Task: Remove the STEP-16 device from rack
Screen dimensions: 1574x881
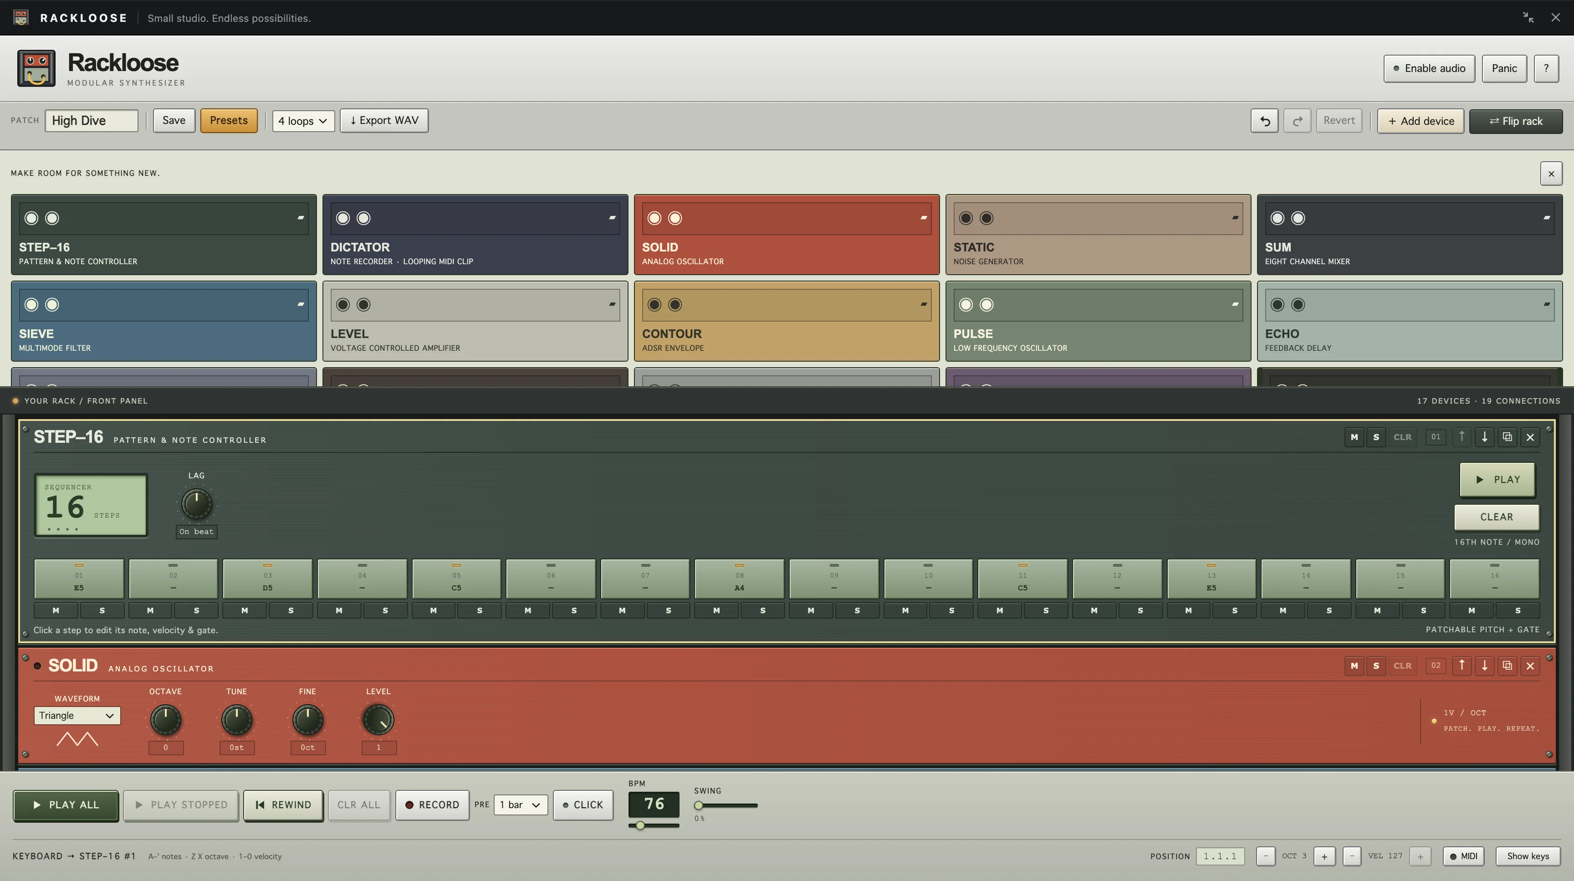Action: tap(1530, 437)
